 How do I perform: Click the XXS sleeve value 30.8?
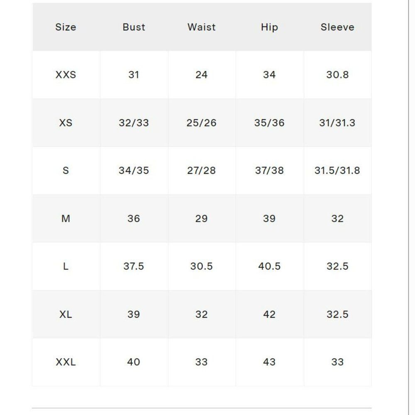337,75
